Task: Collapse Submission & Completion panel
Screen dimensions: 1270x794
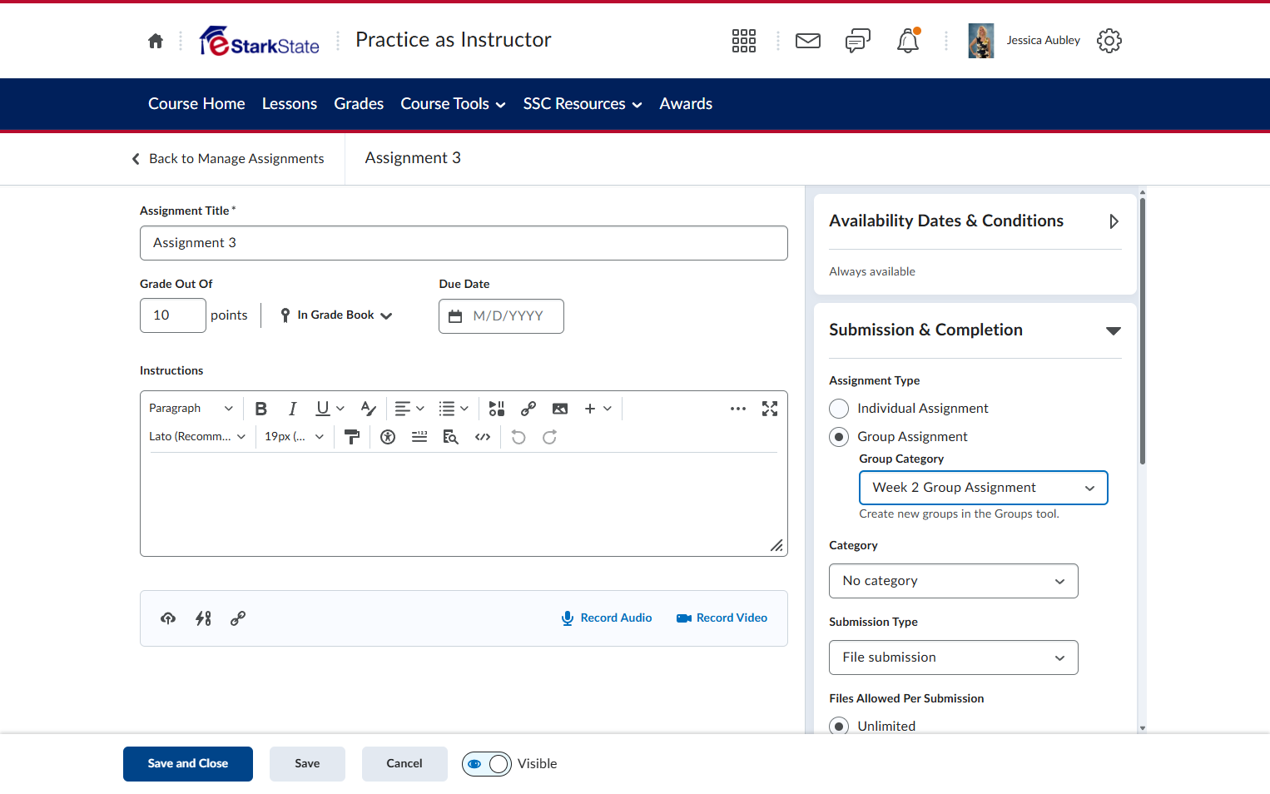Action: (1114, 331)
